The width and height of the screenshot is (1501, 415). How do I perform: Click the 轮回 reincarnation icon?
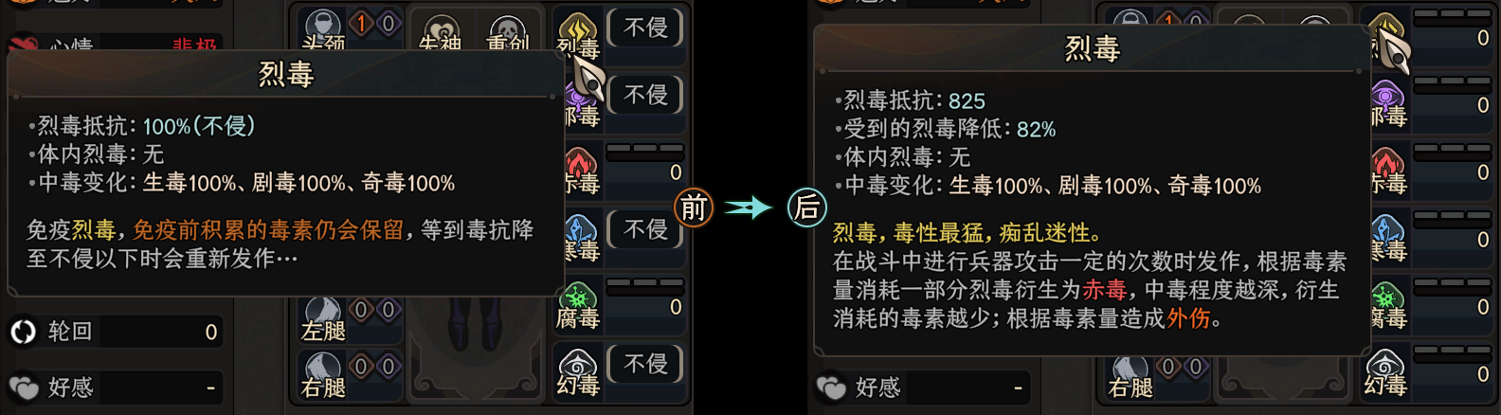coord(23,332)
